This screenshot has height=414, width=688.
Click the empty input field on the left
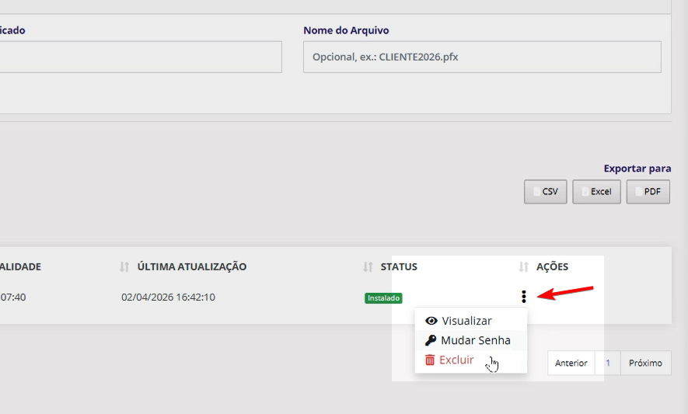(x=140, y=57)
